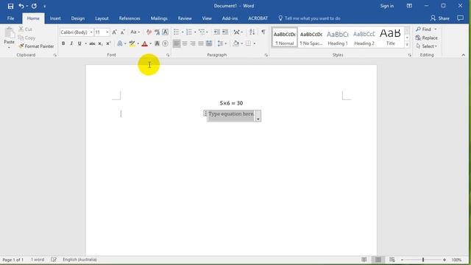471x265 pixels.
Task: Clear all formatting
Action: 149,32
